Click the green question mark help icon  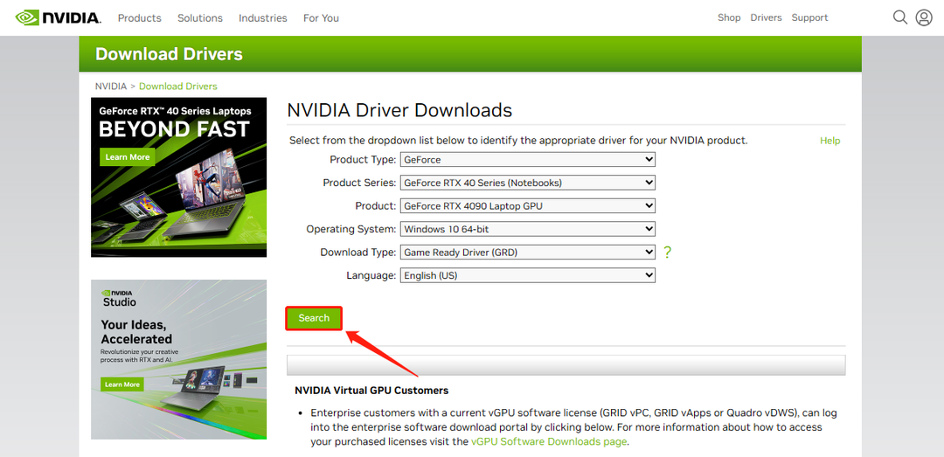668,253
